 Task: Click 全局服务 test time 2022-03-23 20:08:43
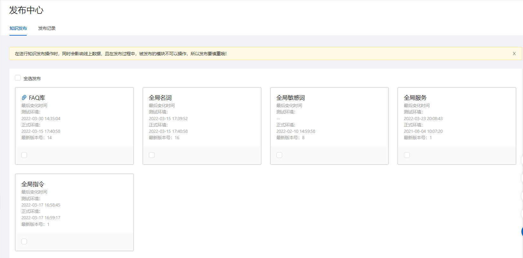coord(423,119)
